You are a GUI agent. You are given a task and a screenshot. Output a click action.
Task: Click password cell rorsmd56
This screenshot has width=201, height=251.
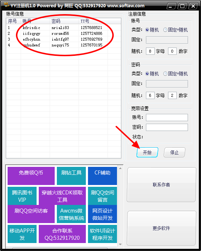[60, 33]
